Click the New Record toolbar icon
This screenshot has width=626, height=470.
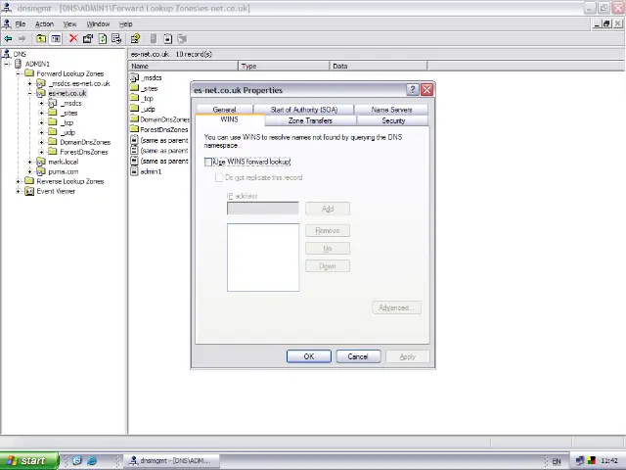tap(168, 39)
